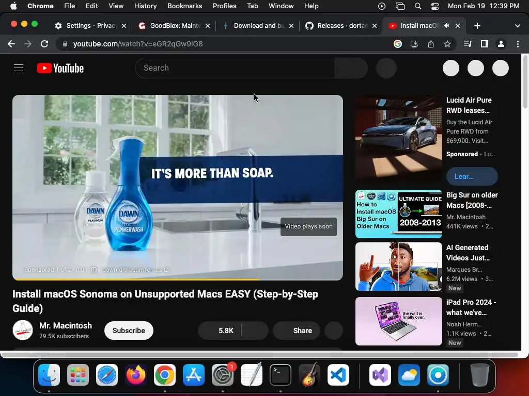Launch Firefox from the Dock
This screenshot has height=396, width=529.
coord(136,374)
